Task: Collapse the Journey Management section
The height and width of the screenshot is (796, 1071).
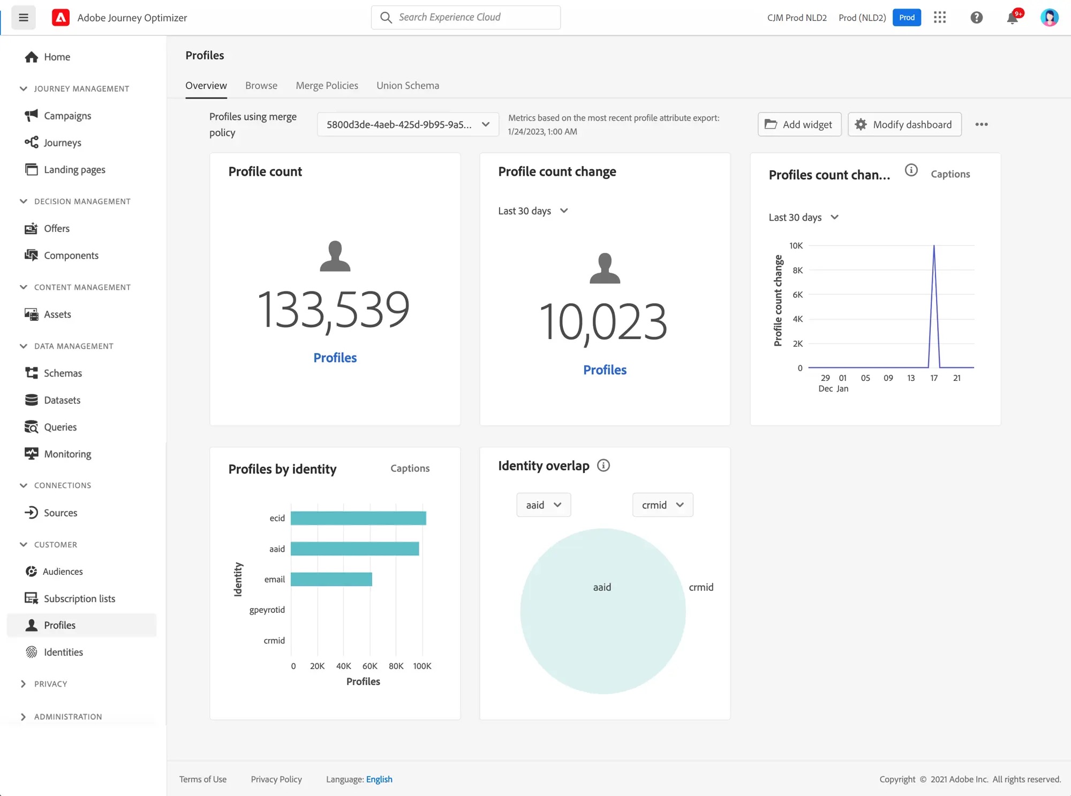Action: (24, 88)
